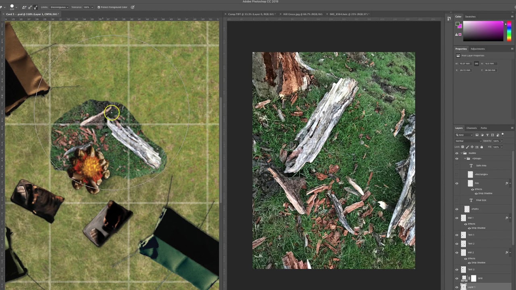Image resolution: width=516 pixels, height=290 pixels.
Task: Filter for adjustment layers icon
Action: click(x=482, y=135)
